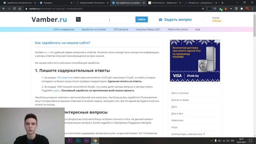This screenshot has height=144, width=256.
Task: Go back using the browser back arrow
Action: click(4, 9)
